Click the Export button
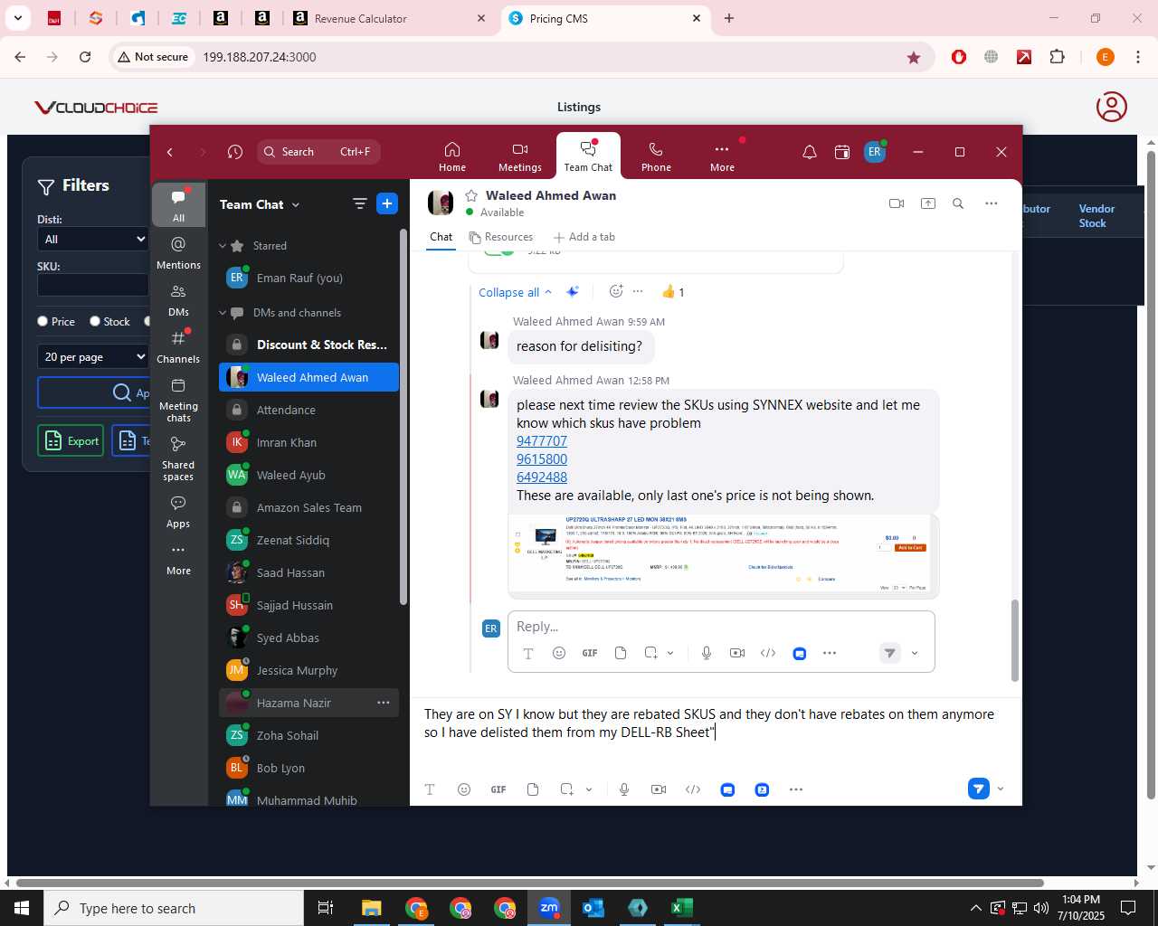 pos(71,440)
